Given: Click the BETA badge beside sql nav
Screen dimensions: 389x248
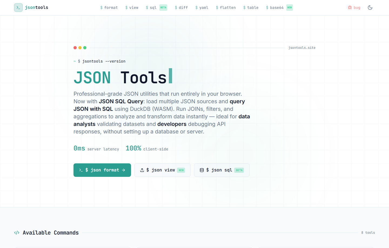Looking at the screenshot, I should (x=163, y=8).
